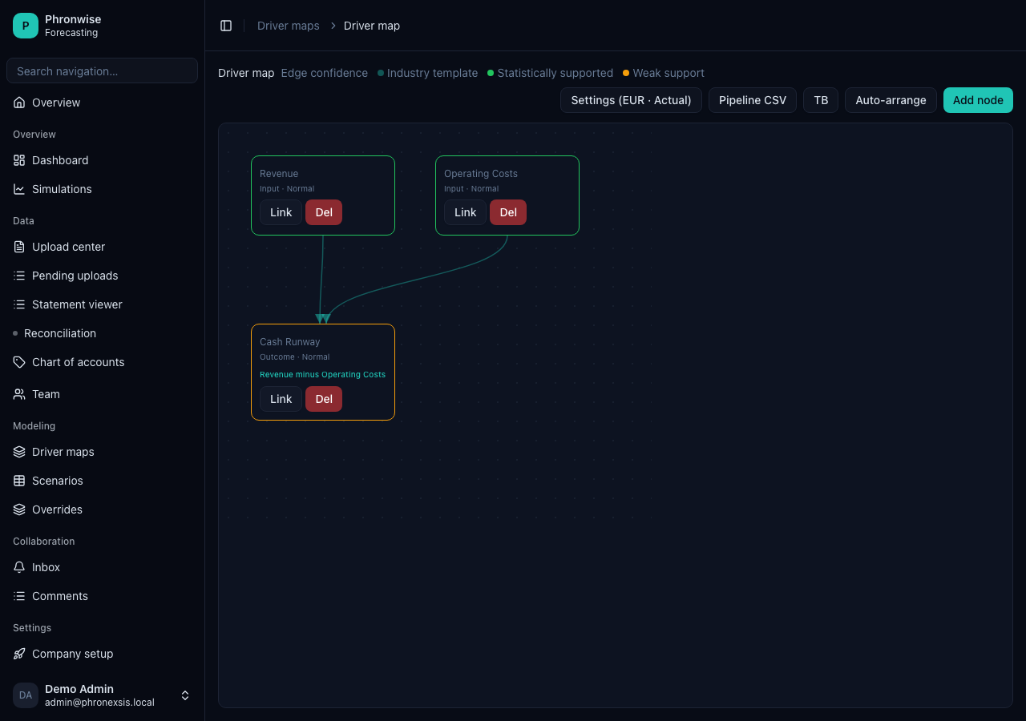The height and width of the screenshot is (721, 1026).
Task: Click the Revenue minus Operating Costs formula
Action: (322, 374)
